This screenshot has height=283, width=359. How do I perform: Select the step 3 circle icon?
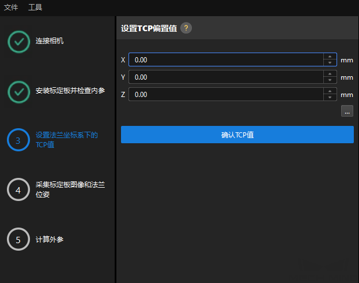point(18,140)
